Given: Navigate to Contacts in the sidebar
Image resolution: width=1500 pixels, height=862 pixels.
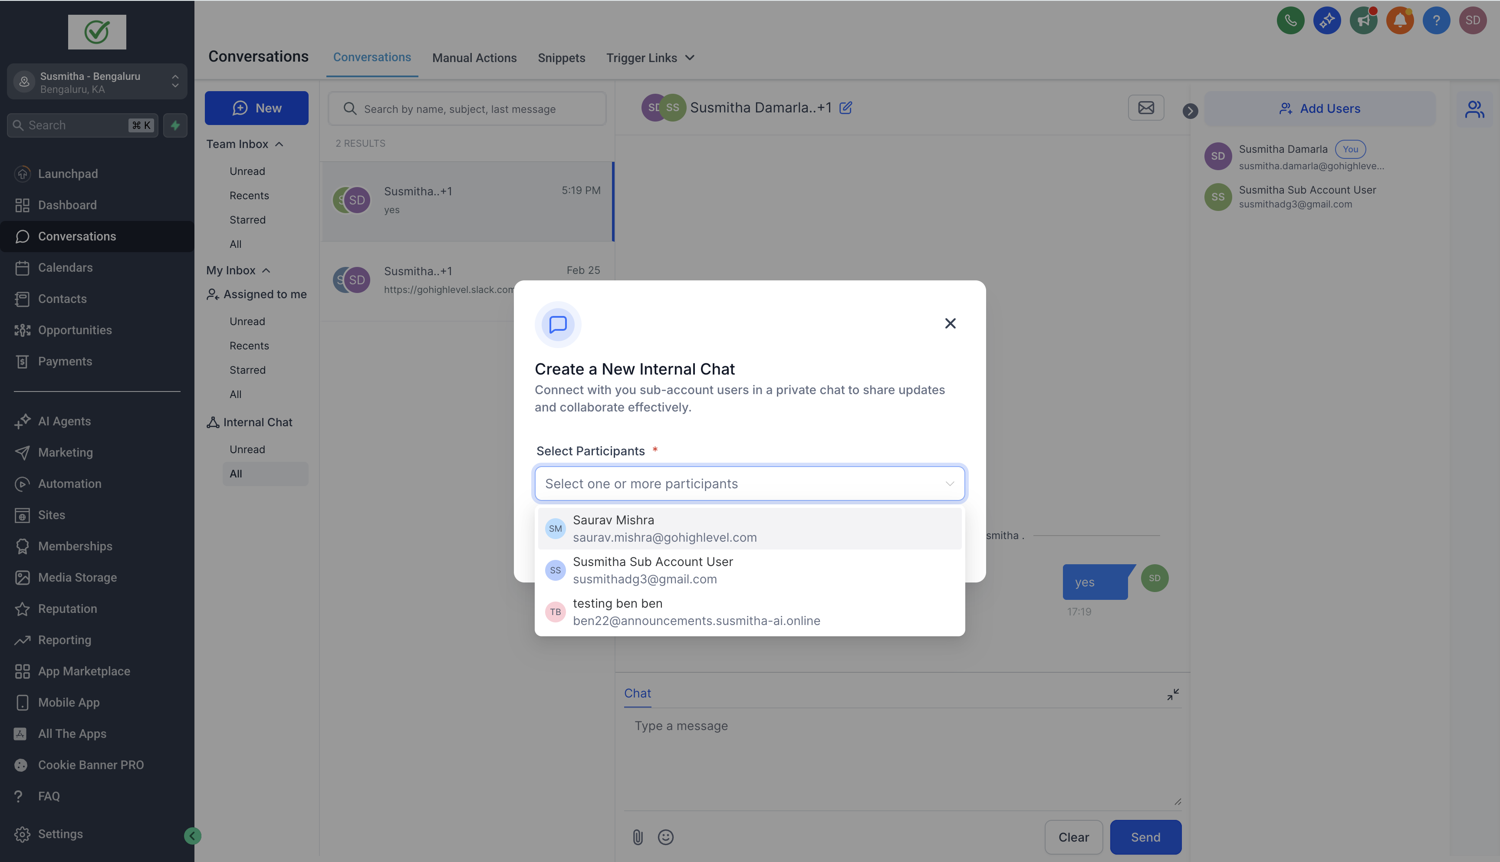Looking at the screenshot, I should (x=61, y=299).
